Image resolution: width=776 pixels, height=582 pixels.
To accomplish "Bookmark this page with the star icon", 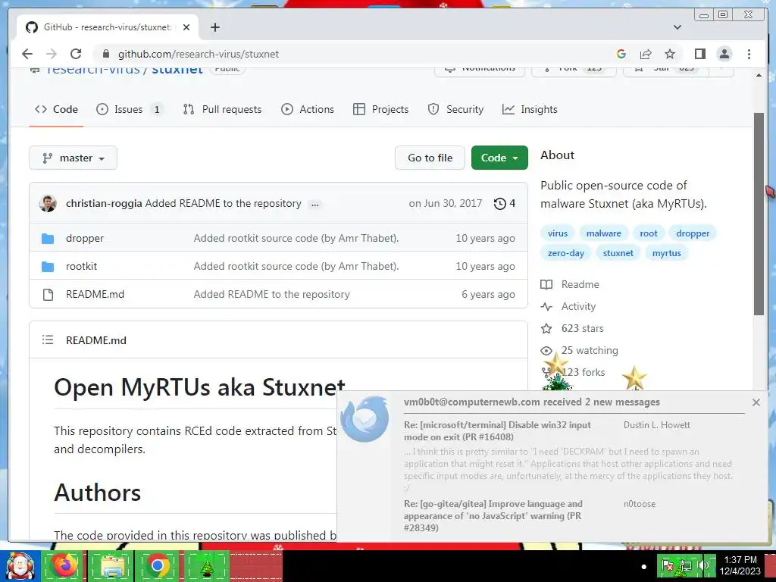I will click(x=670, y=54).
